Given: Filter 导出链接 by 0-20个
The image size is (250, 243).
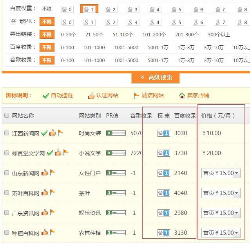Looking at the screenshot, I should click(x=69, y=35).
